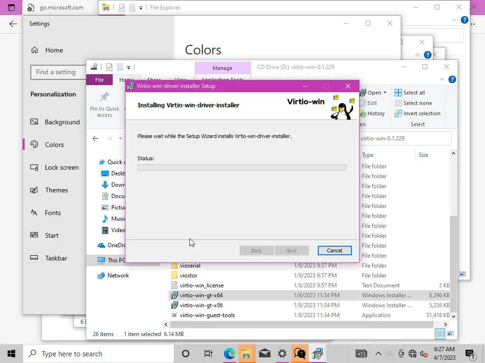Viewport: 485px width, 363px height.
Task: Open Feedback Hub taskbar icon
Action: coord(300,354)
